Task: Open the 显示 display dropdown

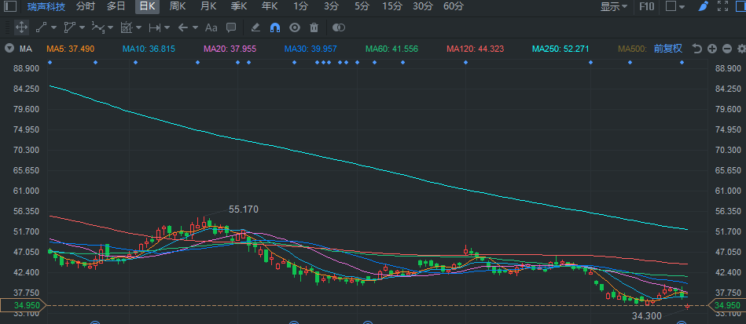Action: 614,6
